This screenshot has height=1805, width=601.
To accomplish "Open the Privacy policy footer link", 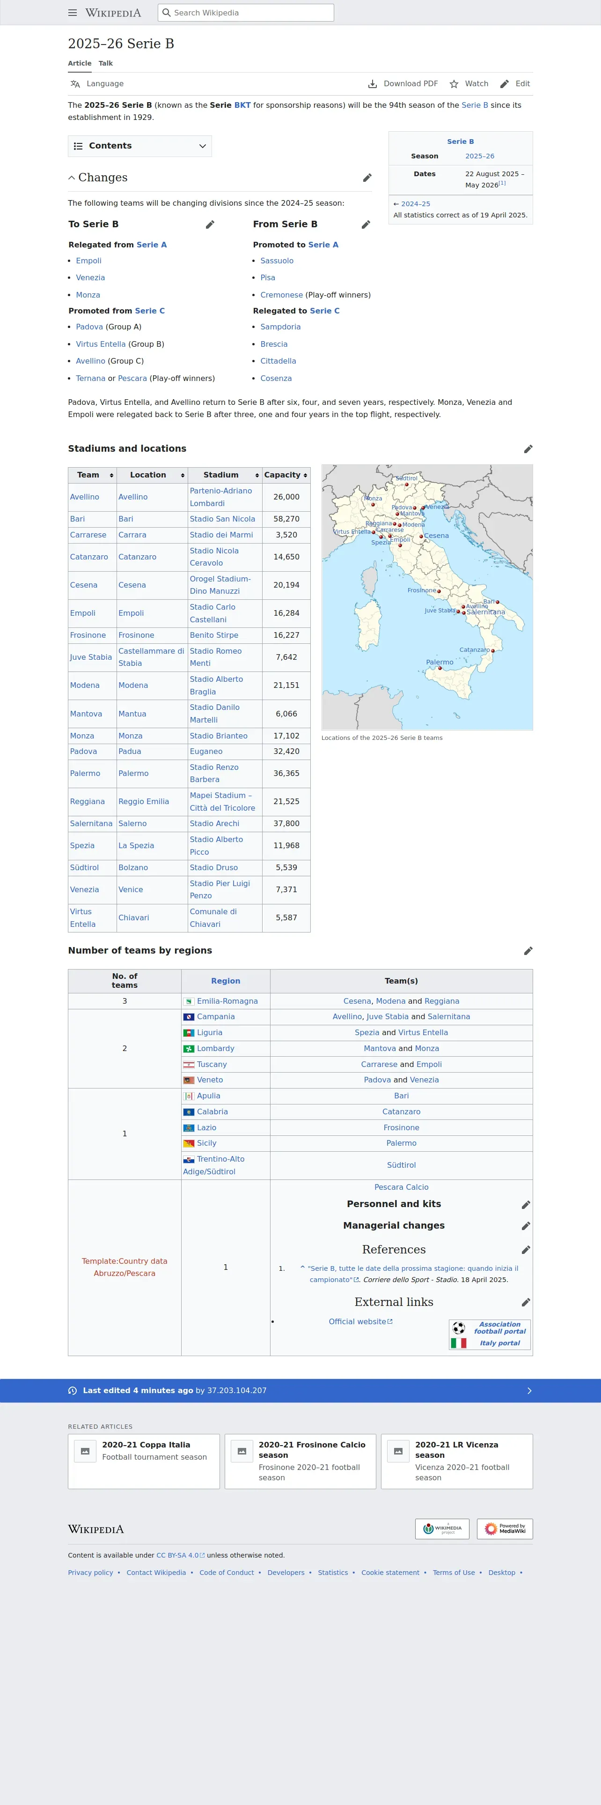I will 90,1573.
